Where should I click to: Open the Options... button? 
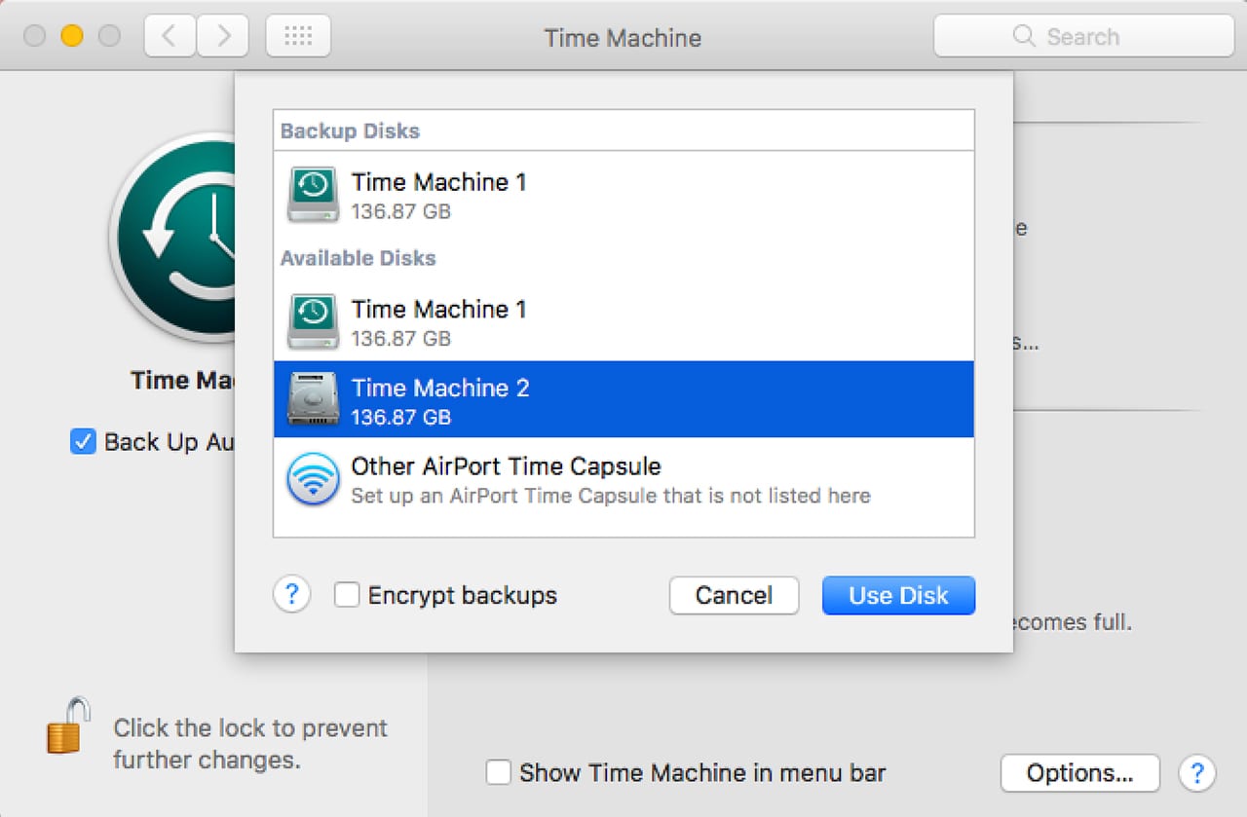point(1079,773)
